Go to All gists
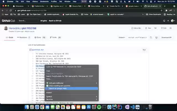This screenshot has height=111, width=177. point(44,21)
